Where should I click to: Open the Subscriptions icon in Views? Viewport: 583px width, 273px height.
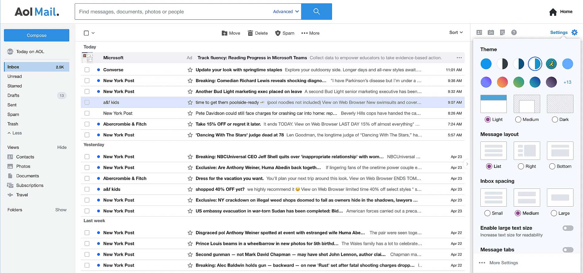coord(10,185)
